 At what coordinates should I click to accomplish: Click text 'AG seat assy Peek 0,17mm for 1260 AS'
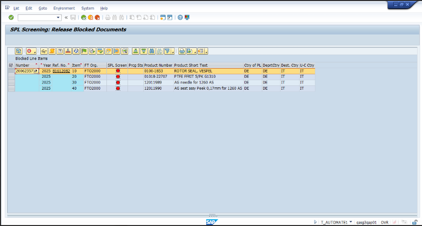[208, 89]
